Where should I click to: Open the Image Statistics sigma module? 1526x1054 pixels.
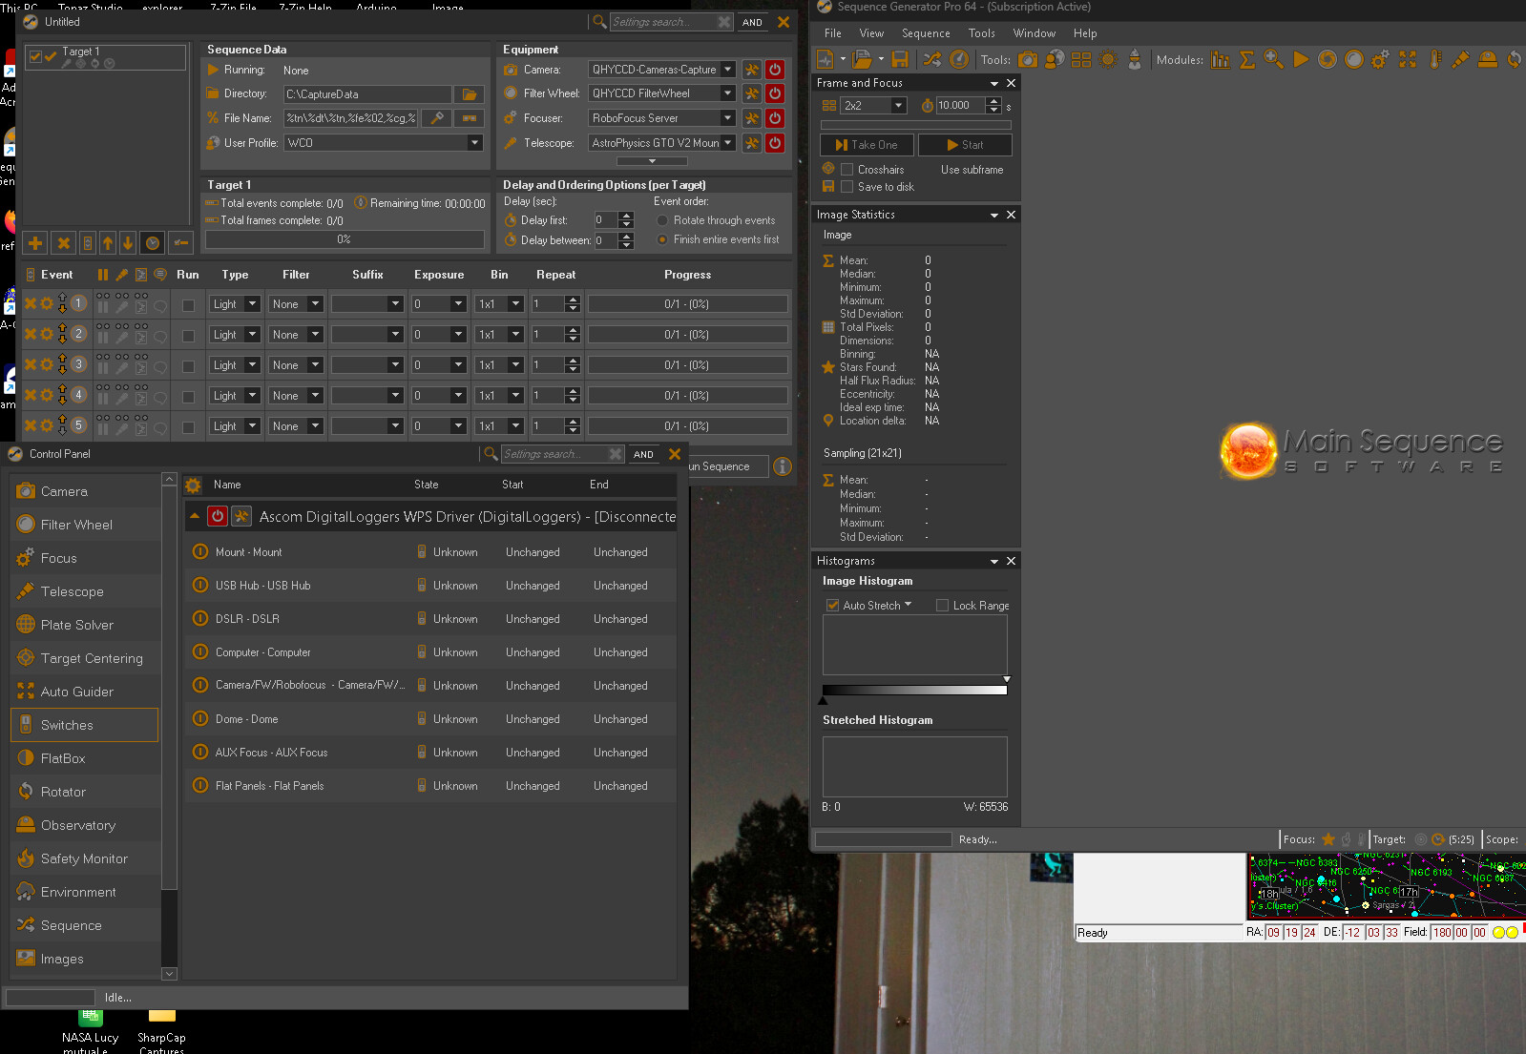coord(1246,60)
